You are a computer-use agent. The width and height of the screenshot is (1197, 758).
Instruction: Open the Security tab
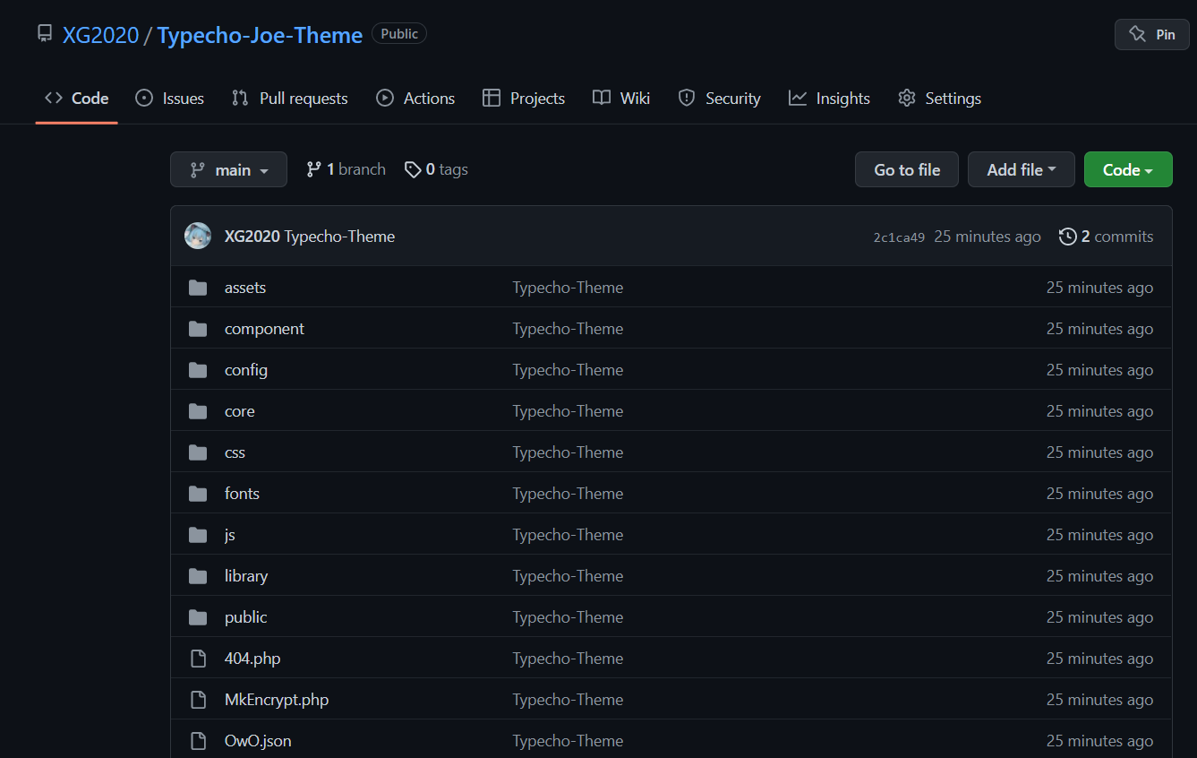click(719, 99)
